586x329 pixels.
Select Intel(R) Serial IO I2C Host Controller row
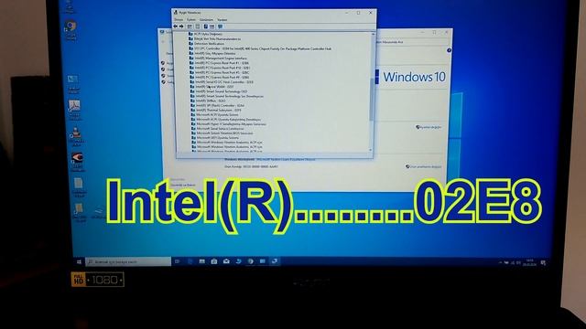point(222,82)
